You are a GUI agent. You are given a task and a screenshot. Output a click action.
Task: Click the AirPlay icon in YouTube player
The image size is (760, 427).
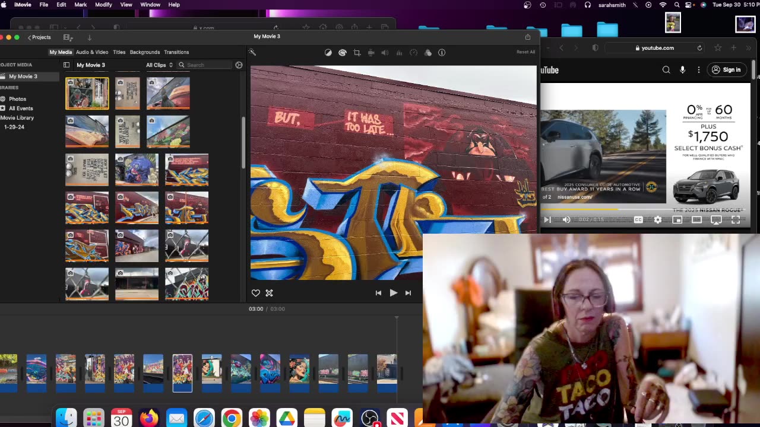point(716,219)
